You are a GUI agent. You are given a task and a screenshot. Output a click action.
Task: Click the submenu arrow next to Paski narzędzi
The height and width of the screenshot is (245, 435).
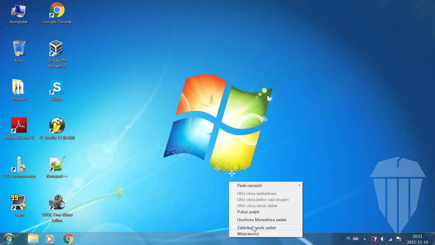[x=299, y=185]
